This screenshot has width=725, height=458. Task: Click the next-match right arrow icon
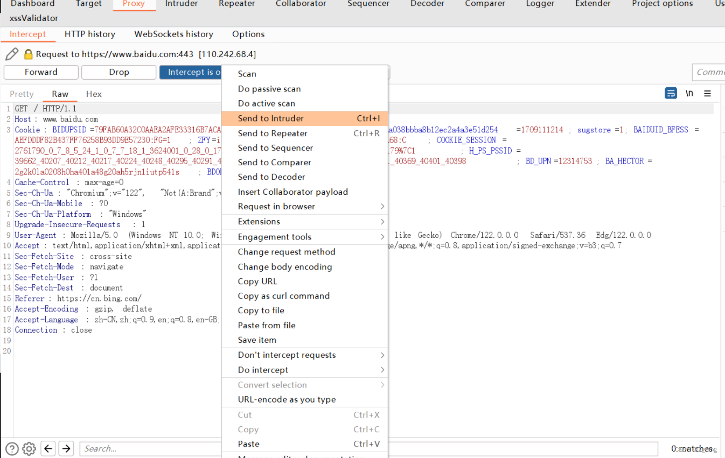(66, 448)
